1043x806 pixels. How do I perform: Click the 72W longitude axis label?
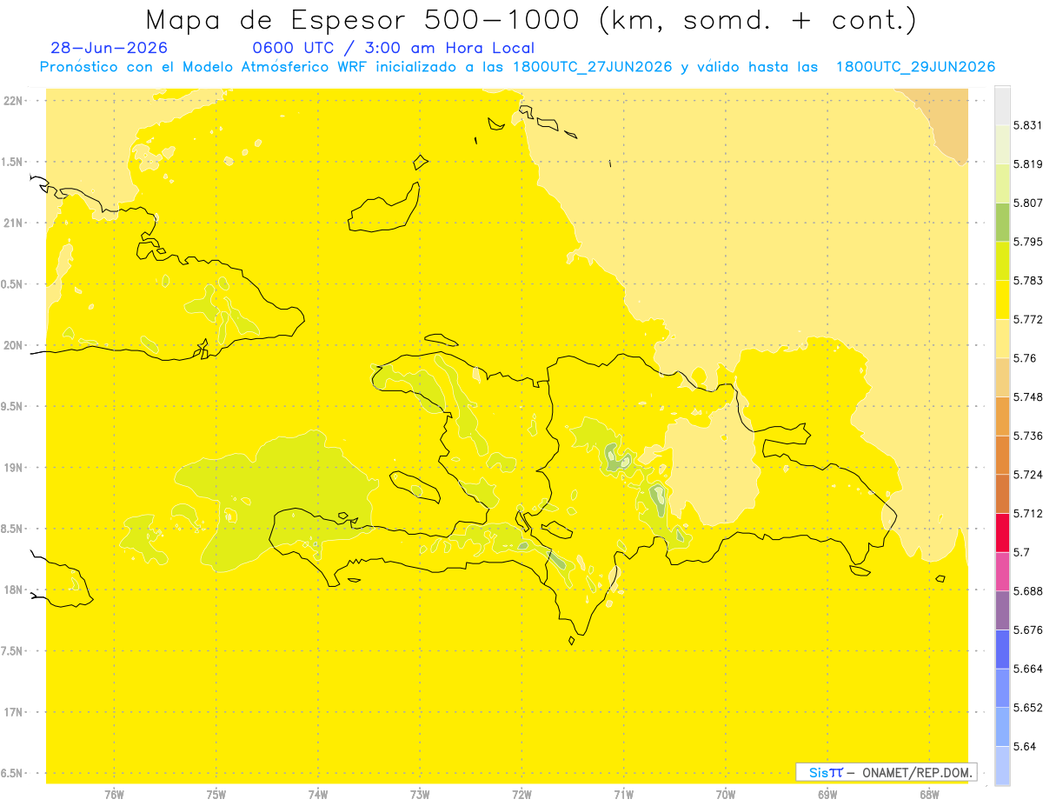tap(521, 795)
